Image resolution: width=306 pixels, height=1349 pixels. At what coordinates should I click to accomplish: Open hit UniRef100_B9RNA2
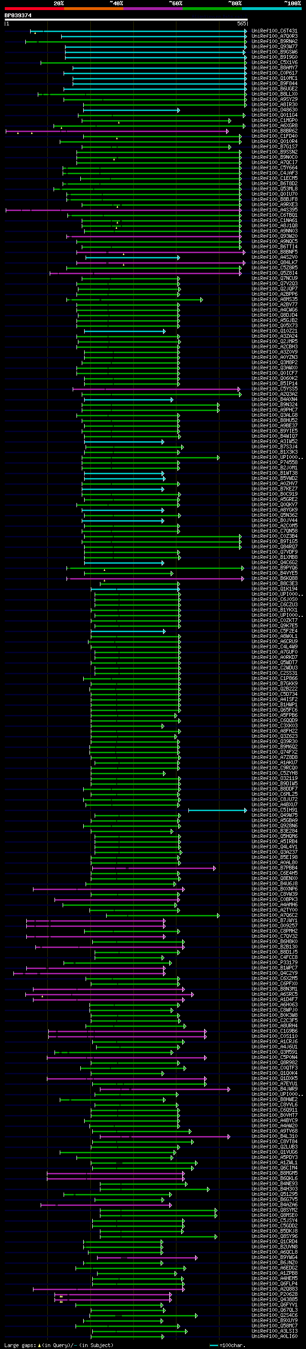click(x=274, y=41)
